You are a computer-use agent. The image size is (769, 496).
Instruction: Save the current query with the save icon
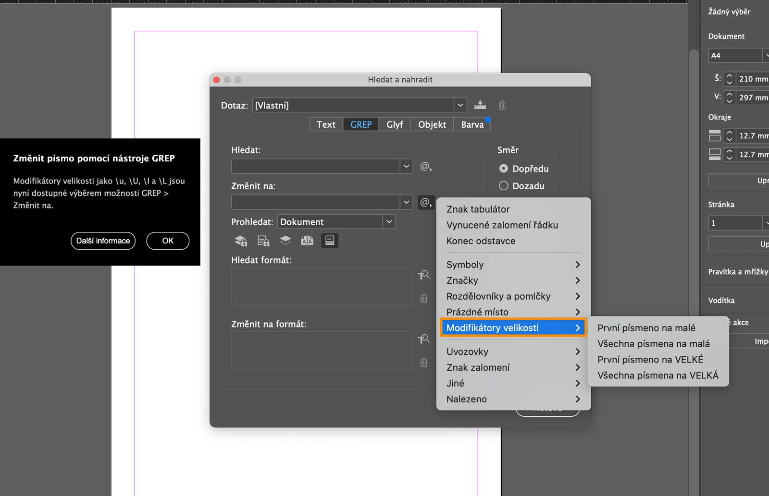pos(480,105)
